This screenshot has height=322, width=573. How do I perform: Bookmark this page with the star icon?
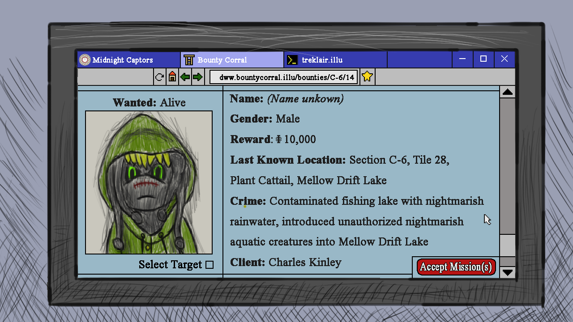367,76
